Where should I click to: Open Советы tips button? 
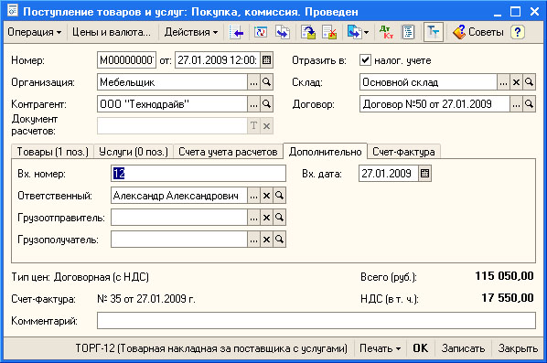(x=477, y=32)
